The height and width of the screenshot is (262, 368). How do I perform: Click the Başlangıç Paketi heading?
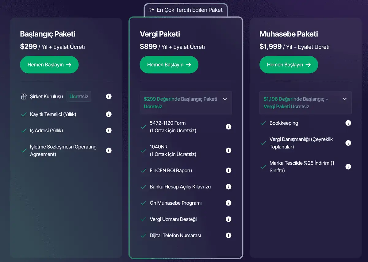[48, 34]
